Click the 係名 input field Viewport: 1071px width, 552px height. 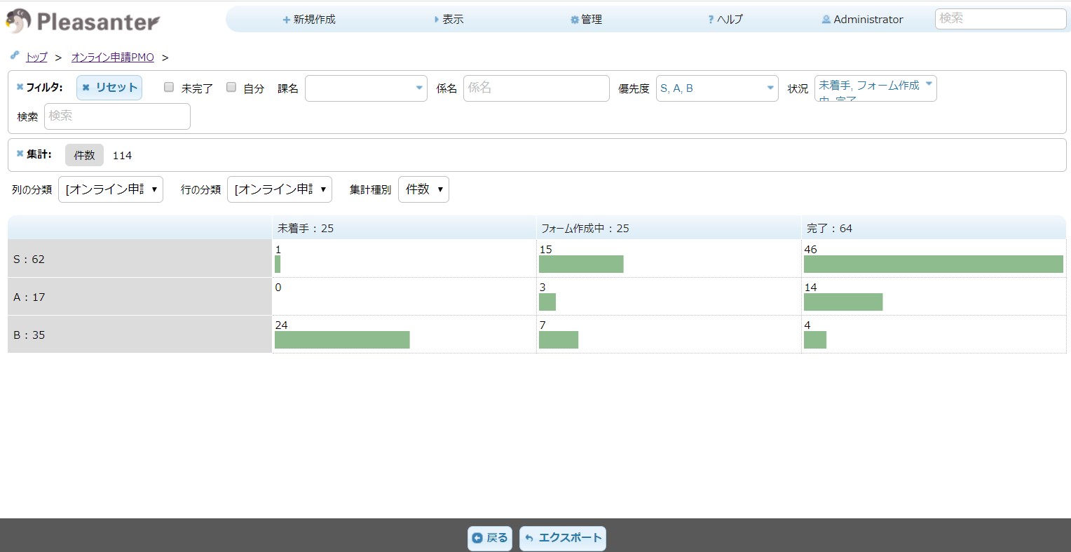pyautogui.click(x=536, y=88)
